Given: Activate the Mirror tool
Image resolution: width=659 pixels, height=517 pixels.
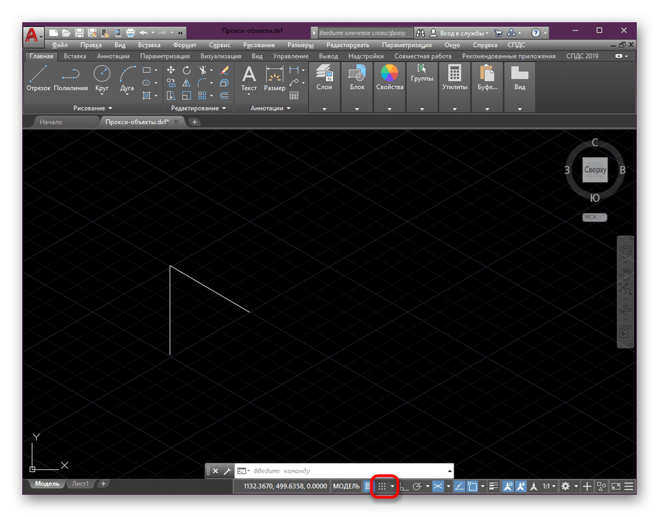Looking at the screenshot, I should 187,83.
